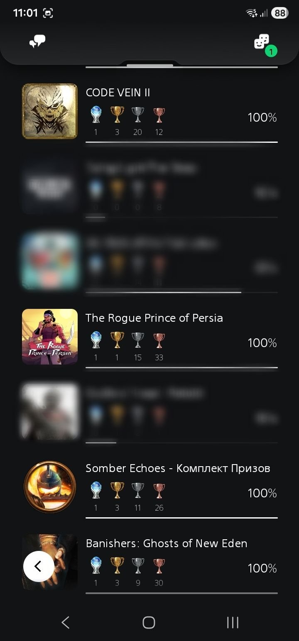This screenshot has height=641, width=299.
Task: Open the Somber Echoes - Комплект Призов title
Action: (x=178, y=468)
